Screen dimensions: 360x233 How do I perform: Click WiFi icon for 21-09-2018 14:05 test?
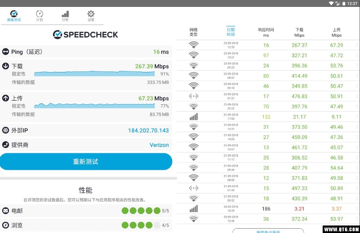click(194, 137)
